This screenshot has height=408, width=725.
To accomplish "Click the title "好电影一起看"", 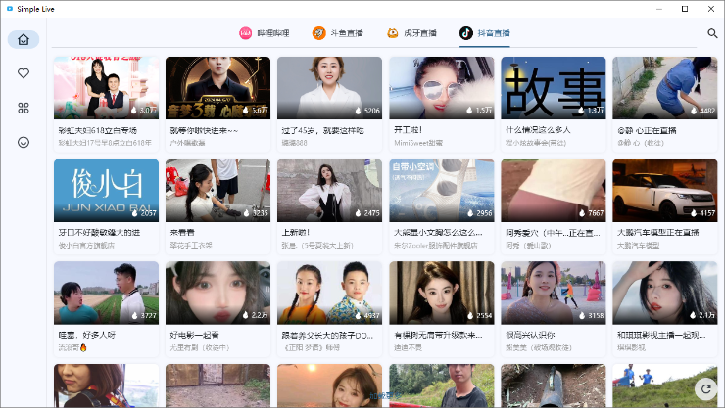I will [x=195, y=335].
